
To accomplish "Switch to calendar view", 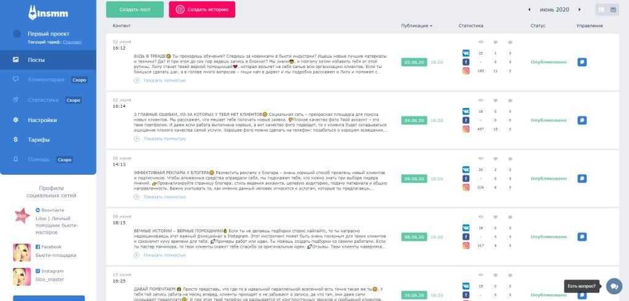I will point(613,10).
